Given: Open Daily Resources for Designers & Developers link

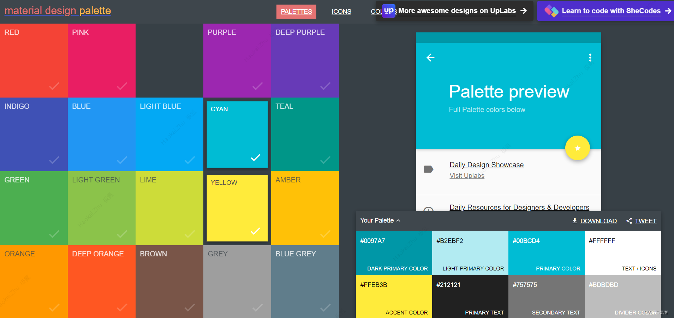Looking at the screenshot, I should [519, 207].
